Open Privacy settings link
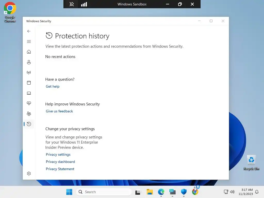 tap(58, 154)
